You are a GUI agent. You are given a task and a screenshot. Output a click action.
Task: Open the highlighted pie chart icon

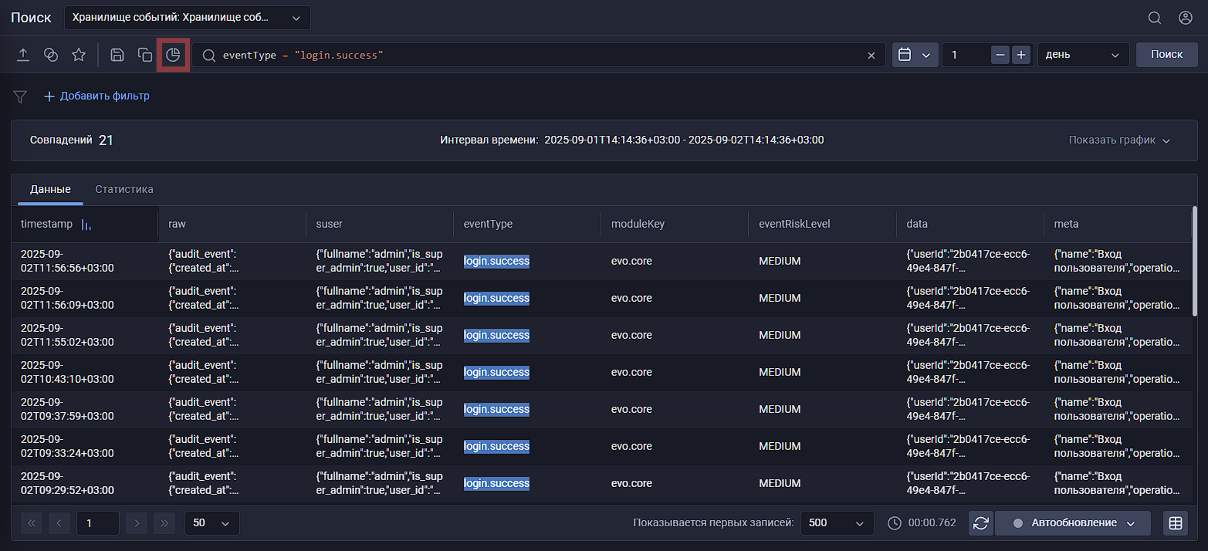tap(173, 55)
